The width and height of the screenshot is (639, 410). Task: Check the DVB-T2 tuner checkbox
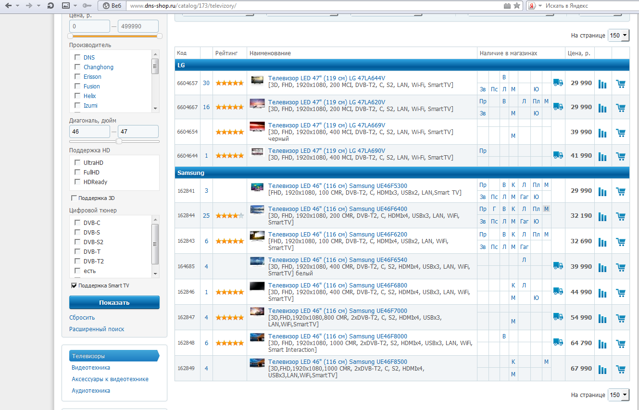(x=77, y=261)
